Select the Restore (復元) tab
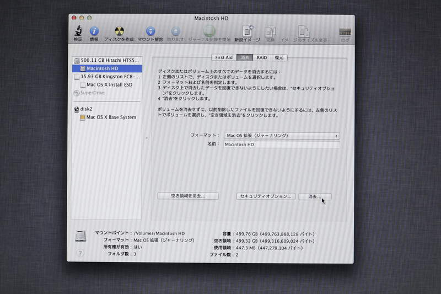The height and width of the screenshot is (294, 441). coord(279,57)
